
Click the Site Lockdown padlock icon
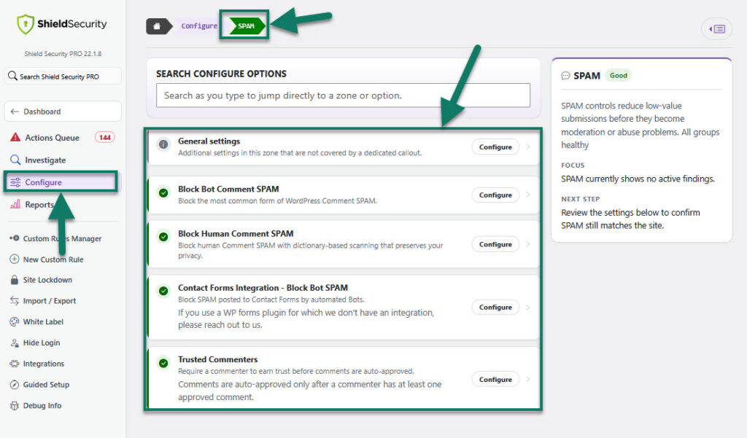(x=15, y=280)
